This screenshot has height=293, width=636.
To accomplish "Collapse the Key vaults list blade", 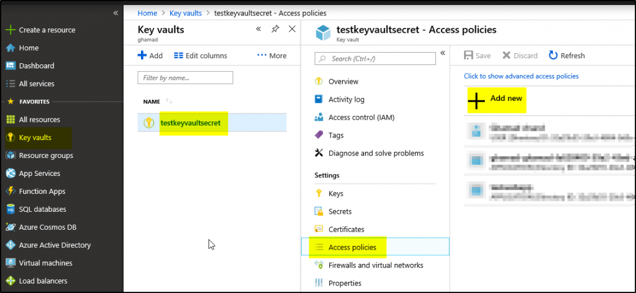I will (258, 29).
